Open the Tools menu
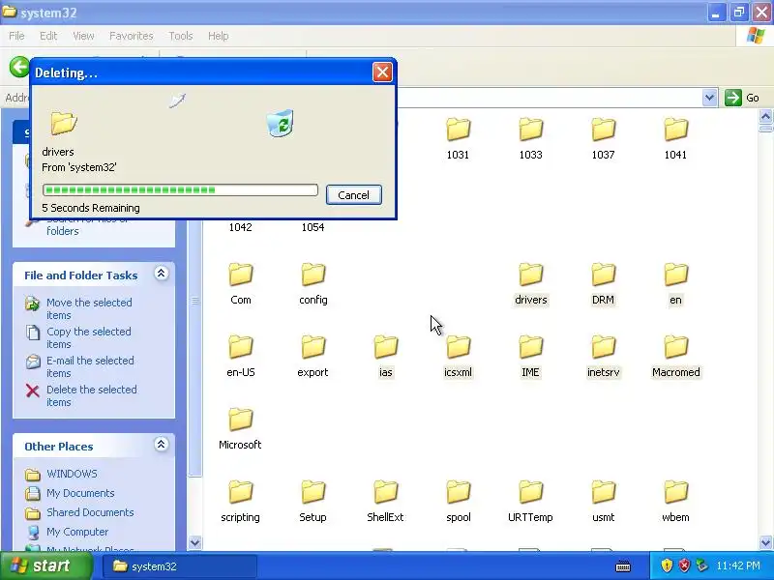Image resolution: width=774 pixels, height=580 pixels. 181,36
